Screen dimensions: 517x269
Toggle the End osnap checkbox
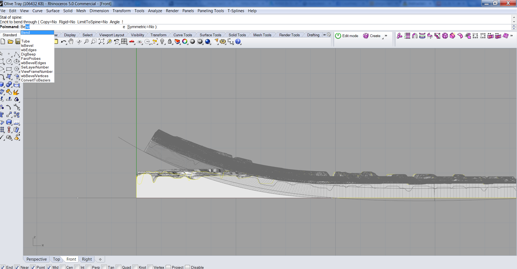[x=2, y=267]
